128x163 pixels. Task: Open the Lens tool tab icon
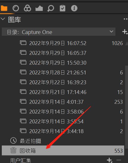click(x=16, y=8)
